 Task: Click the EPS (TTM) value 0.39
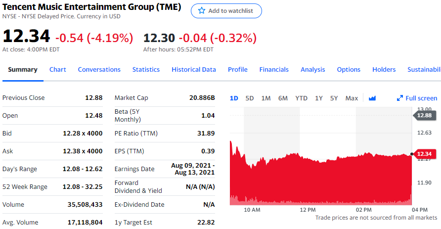[208, 151]
